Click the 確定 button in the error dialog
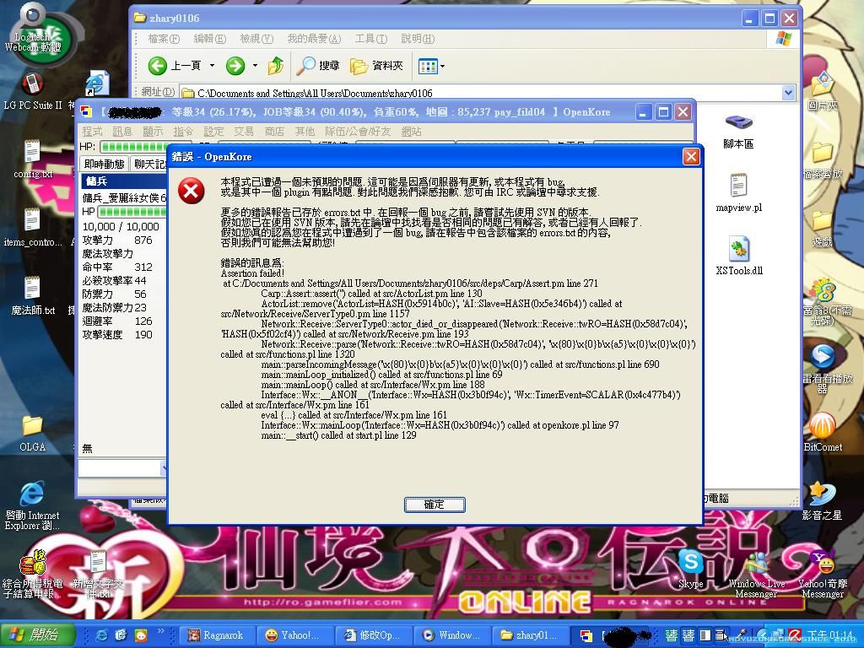Image resolution: width=864 pixels, height=648 pixels. click(x=435, y=505)
